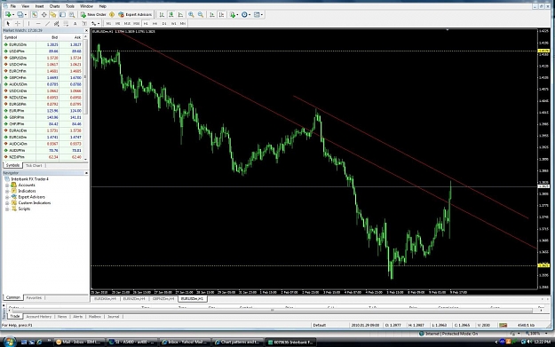Select the M15 timeframe button
This screenshot has width=555, height=347.
pyautogui.click(x=127, y=23)
